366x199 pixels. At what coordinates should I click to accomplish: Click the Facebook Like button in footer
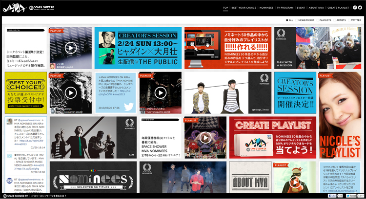(x=332, y=196)
